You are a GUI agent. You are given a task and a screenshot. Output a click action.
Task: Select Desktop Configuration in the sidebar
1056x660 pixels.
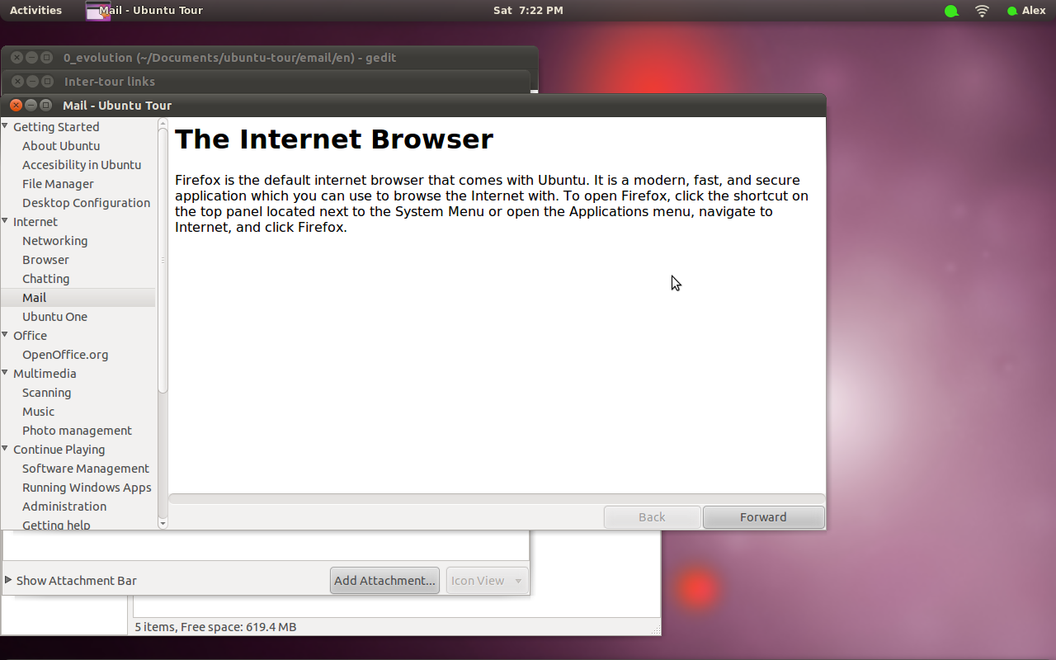click(x=86, y=203)
